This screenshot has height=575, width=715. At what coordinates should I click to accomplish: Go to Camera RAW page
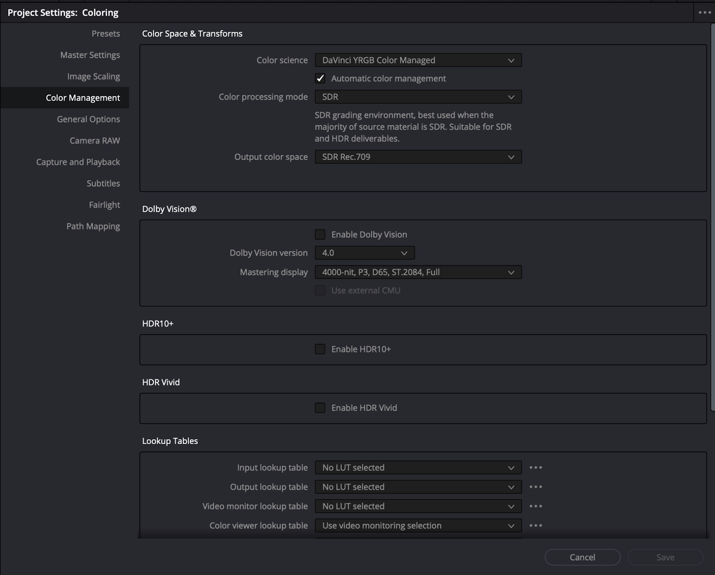point(95,141)
